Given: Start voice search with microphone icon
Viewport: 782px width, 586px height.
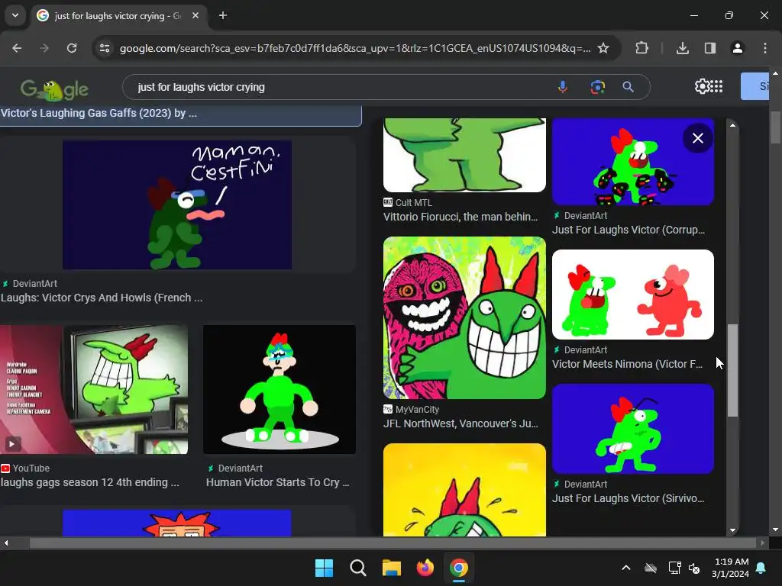Looking at the screenshot, I should click(x=563, y=87).
